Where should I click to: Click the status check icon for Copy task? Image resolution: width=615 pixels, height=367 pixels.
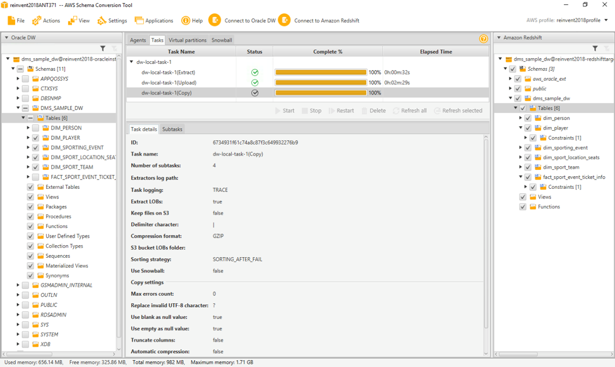tap(255, 93)
